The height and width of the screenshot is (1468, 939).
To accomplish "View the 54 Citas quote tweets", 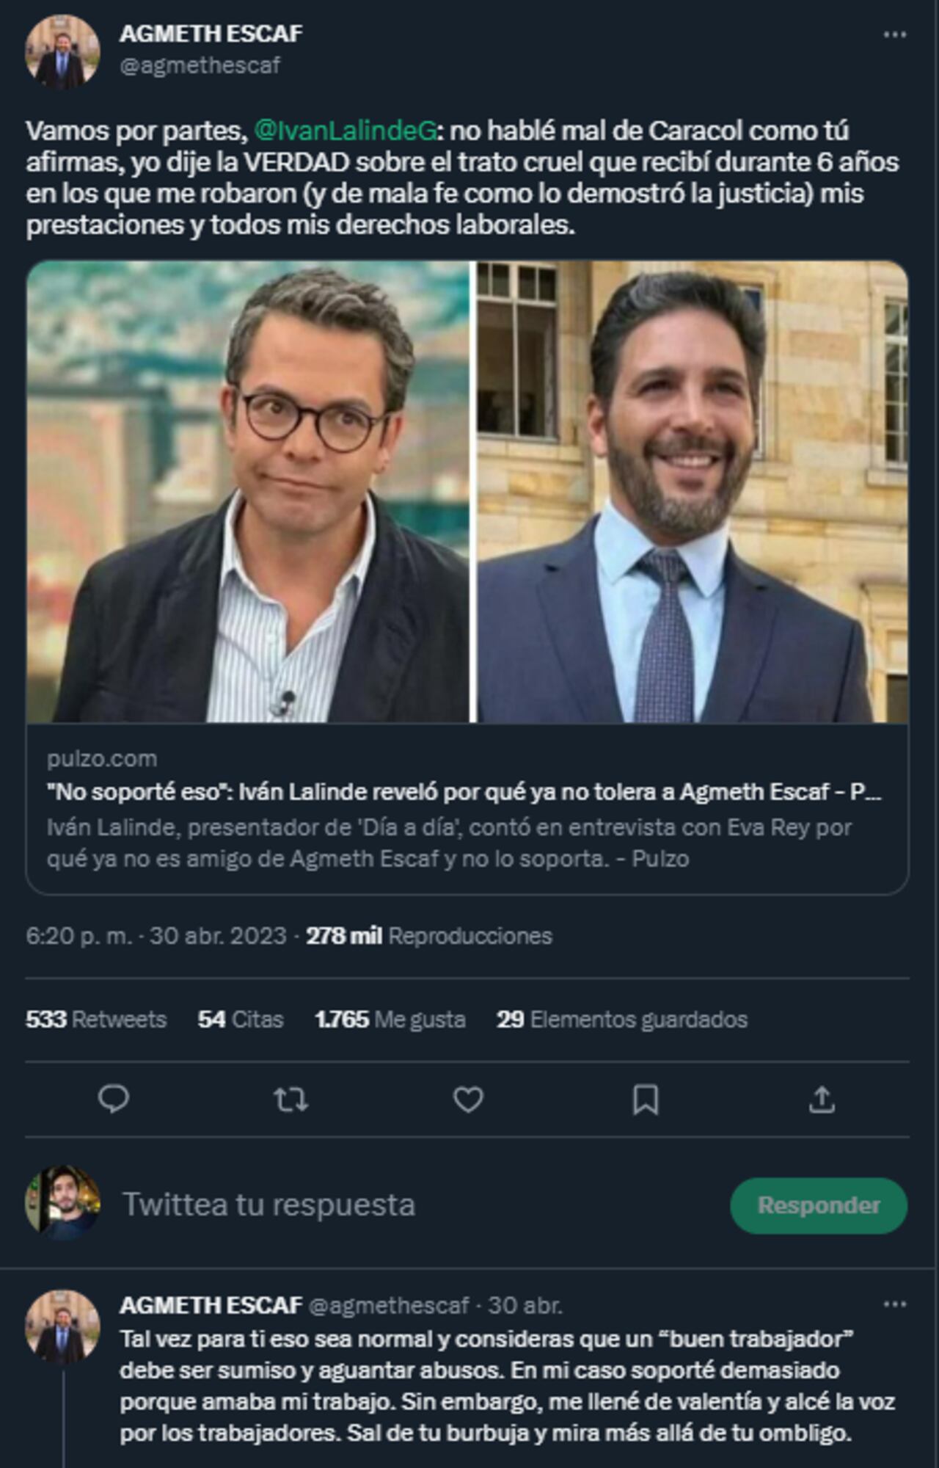I will (x=241, y=1020).
